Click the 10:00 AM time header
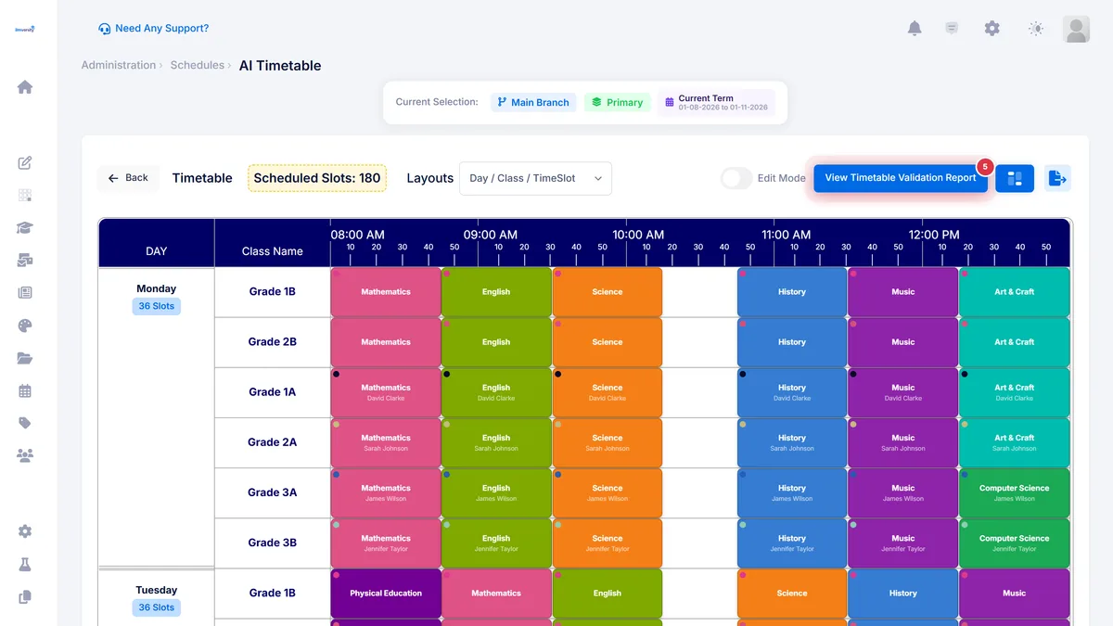 click(x=637, y=235)
